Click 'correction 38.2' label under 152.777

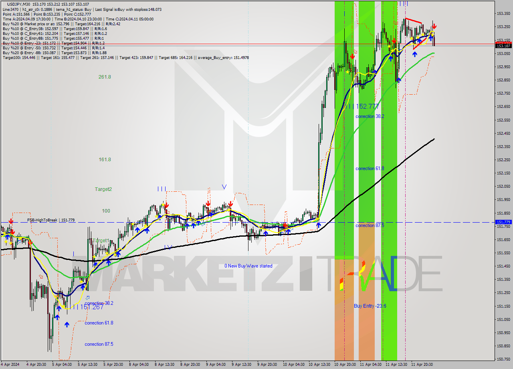[370, 116]
